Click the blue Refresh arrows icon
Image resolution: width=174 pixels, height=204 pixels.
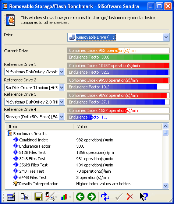105,197
